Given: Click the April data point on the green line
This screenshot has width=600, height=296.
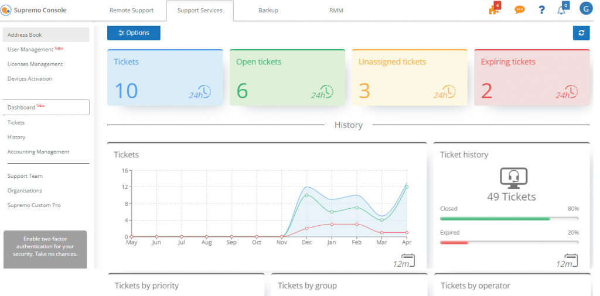Looking at the screenshot, I should point(407,187).
